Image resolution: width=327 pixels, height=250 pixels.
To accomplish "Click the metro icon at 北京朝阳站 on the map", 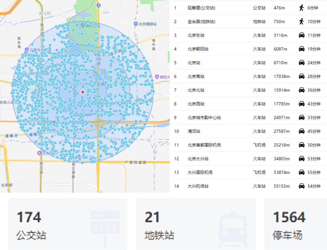I will tap(136, 24).
